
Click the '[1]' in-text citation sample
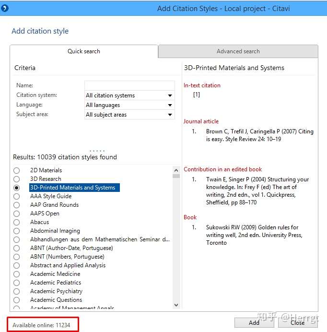click(x=197, y=95)
